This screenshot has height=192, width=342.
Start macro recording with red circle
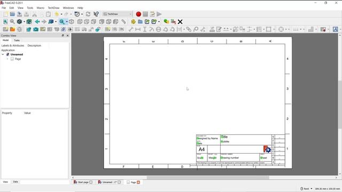pyautogui.click(x=138, y=14)
